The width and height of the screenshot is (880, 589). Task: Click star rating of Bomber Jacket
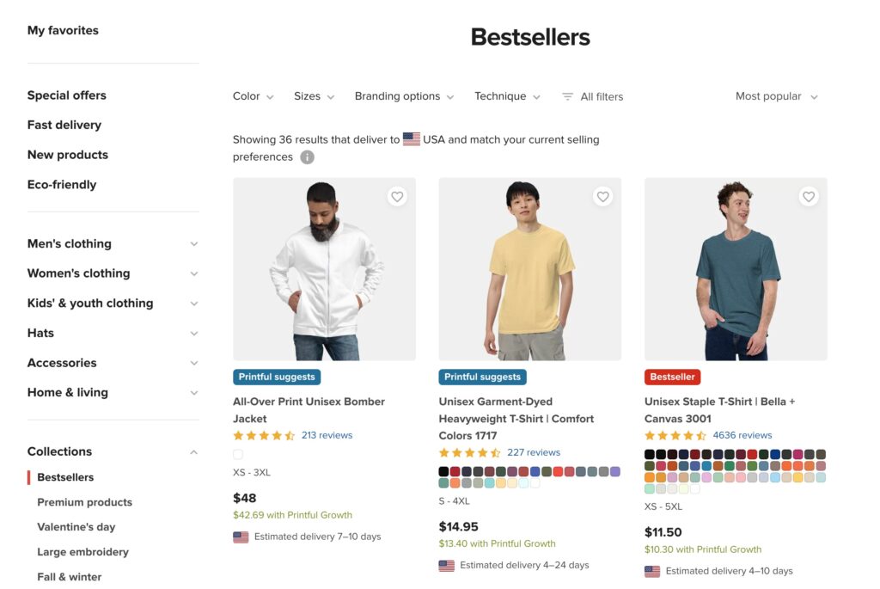click(x=264, y=436)
